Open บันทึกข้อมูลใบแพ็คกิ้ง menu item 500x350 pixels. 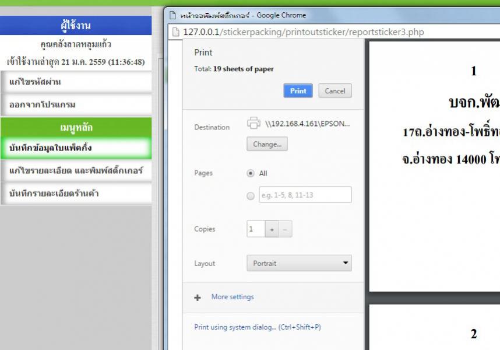pyautogui.click(x=76, y=148)
